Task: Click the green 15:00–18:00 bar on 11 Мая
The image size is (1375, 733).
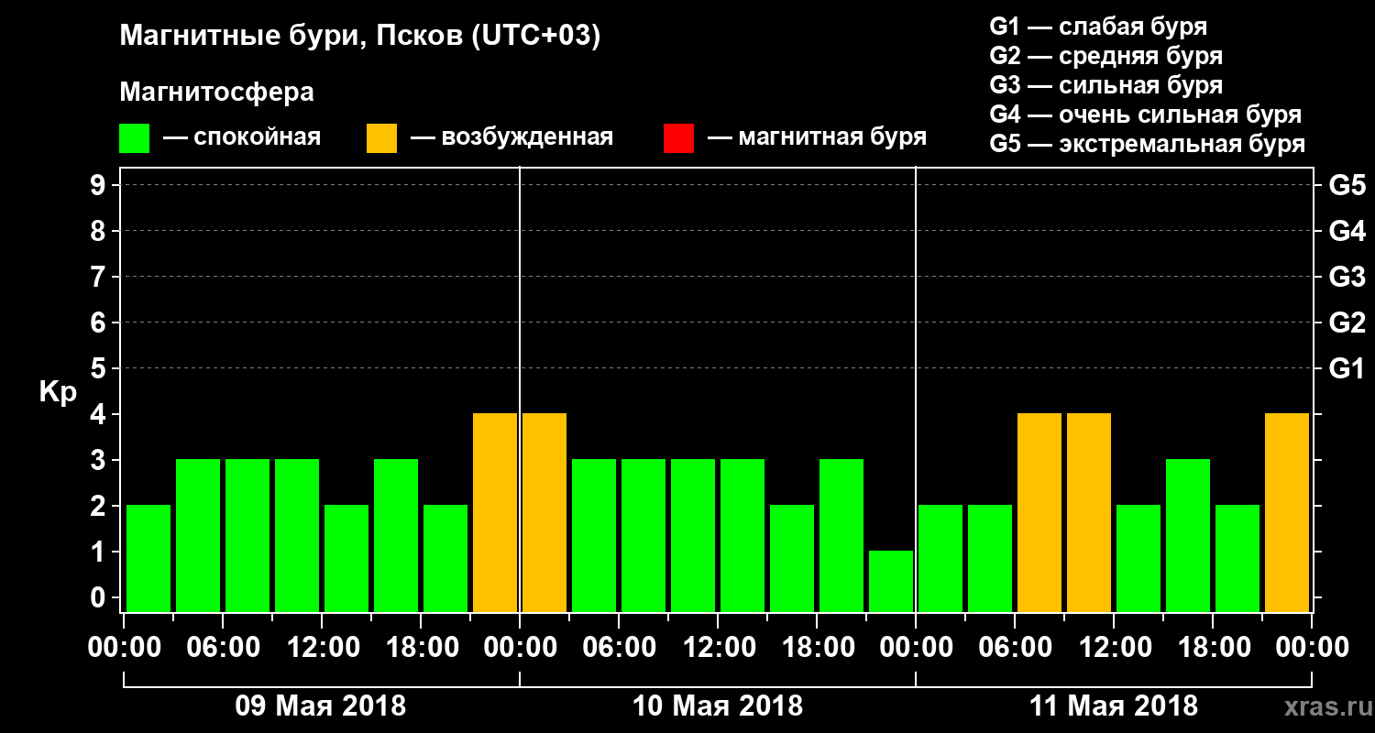Action: point(1188,535)
